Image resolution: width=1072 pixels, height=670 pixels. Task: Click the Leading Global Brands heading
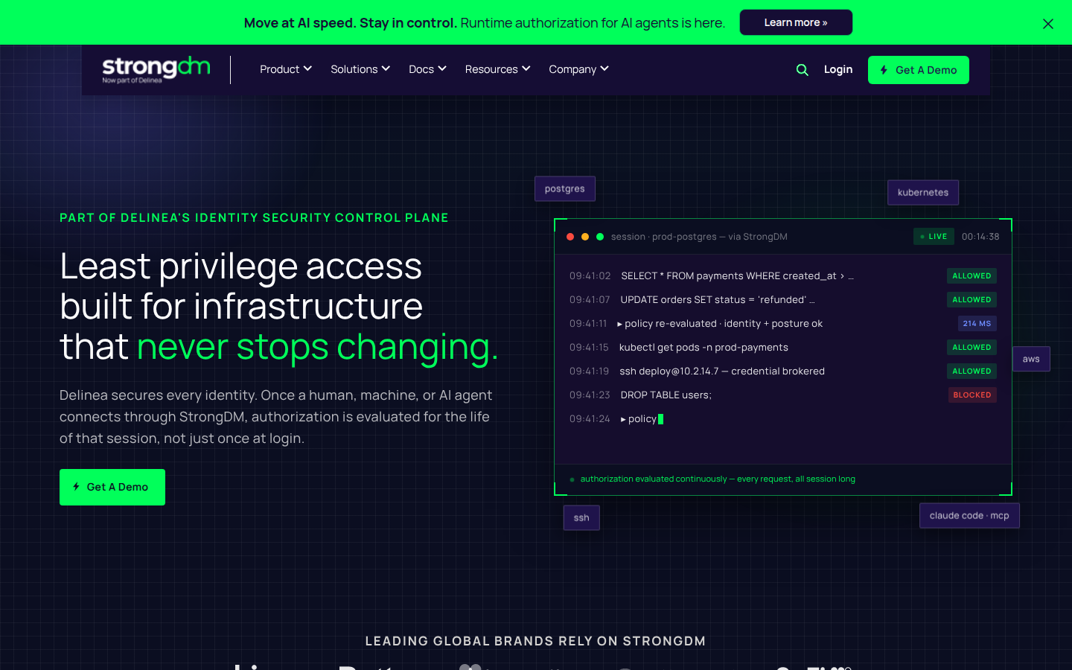(x=535, y=641)
